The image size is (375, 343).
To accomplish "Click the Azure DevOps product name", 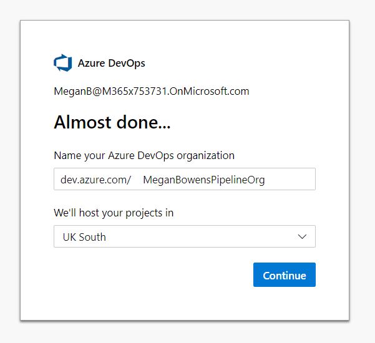I will pos(111,63).
